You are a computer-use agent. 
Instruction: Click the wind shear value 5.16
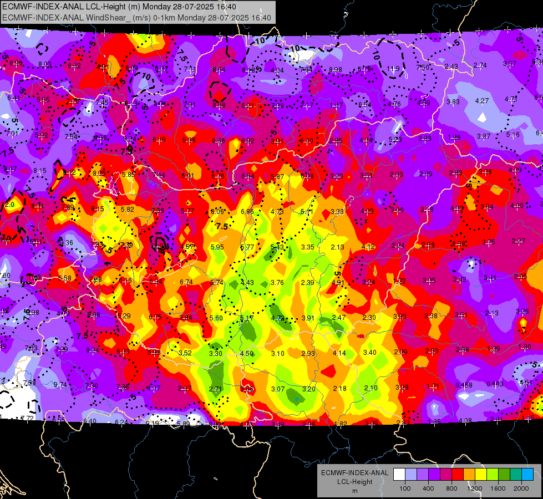[x=512, y=134]
